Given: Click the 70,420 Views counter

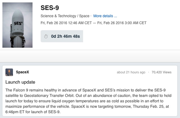Looking at the screenshot, I should pos(161,72).
